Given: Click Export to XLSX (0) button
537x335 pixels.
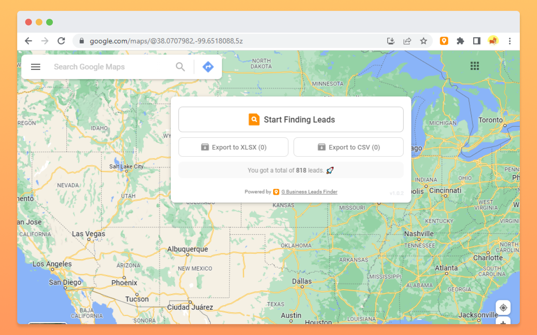Looking at the screenshot, I should pos(233,147).
